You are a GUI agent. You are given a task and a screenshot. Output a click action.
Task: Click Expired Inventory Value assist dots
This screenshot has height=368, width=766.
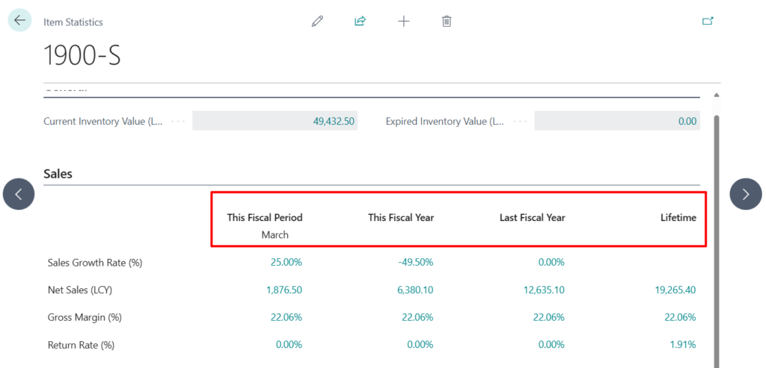(520, 121)
